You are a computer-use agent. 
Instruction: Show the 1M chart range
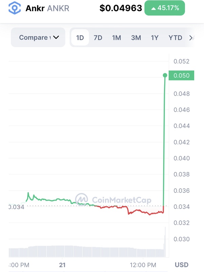tap(116, 38)
